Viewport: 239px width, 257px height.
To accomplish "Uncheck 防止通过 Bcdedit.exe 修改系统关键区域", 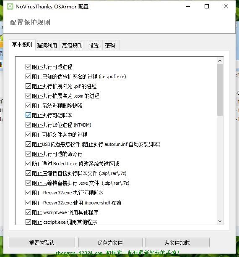I will (x=28, y=164).
